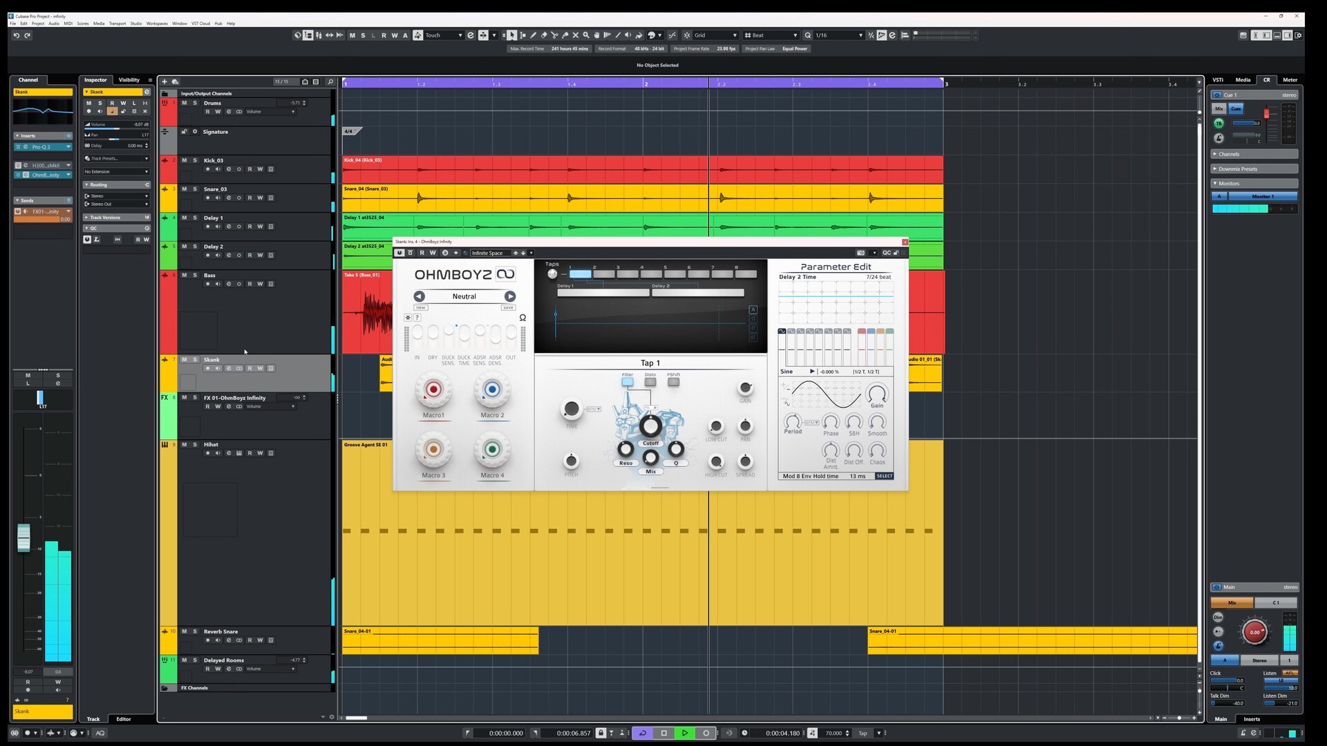Expand Downmix Presets in Control Room
This screenshot has height=746, width=1327.
point(1254,169)
